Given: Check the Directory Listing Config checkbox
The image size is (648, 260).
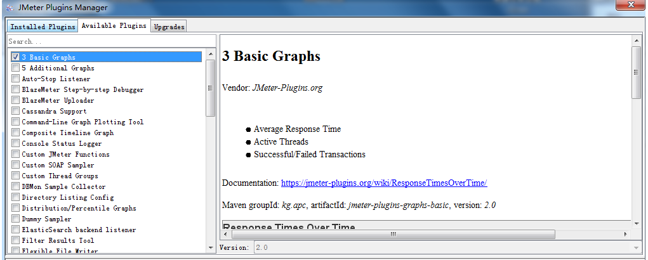Looking at the screenshot, I should point(15,197).
